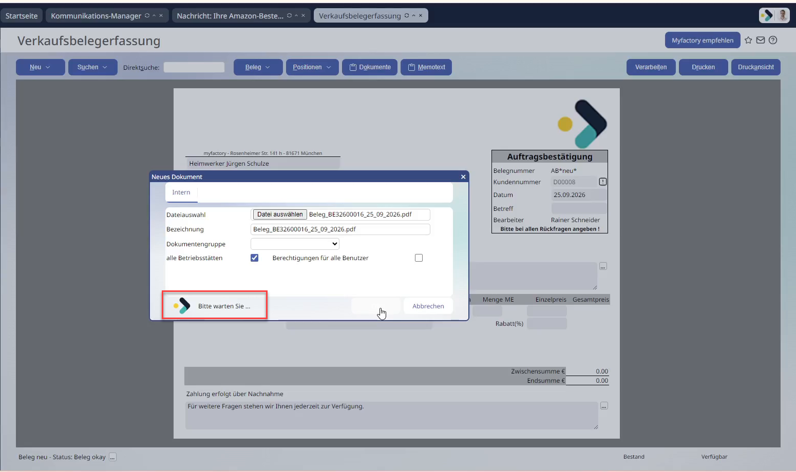Enable Berechtigungen für alle Benutzer checkbox
This screenshot has height=472, width=796.
click(x=419, y=258)
